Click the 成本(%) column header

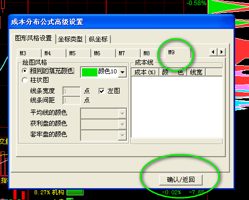(x=145, y=72)
